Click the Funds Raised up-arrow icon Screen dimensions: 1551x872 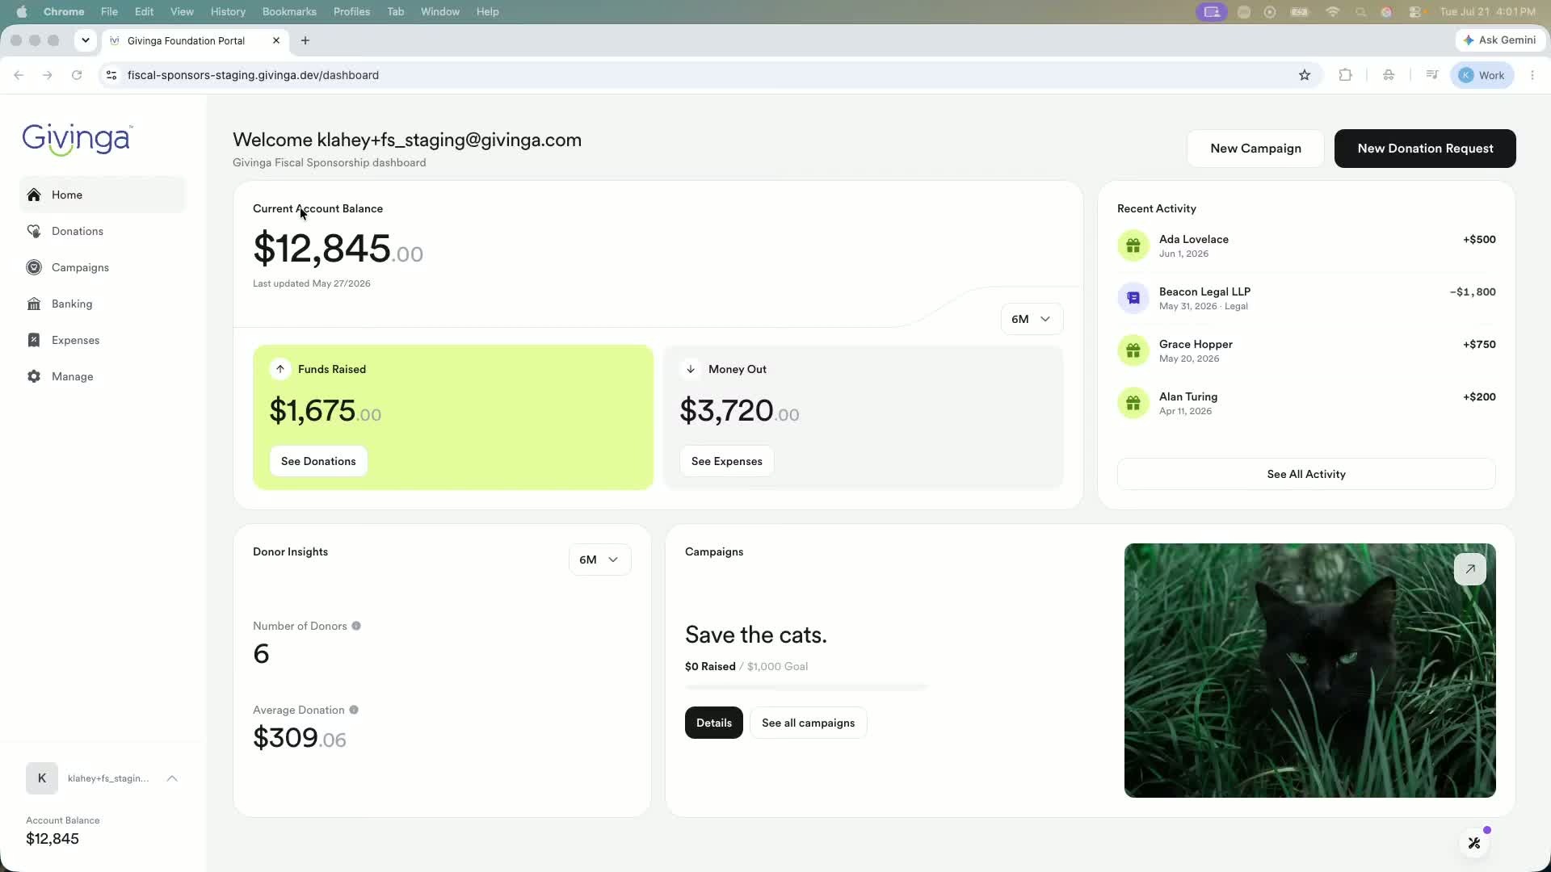pyautogui.click(x=280, y=369)
